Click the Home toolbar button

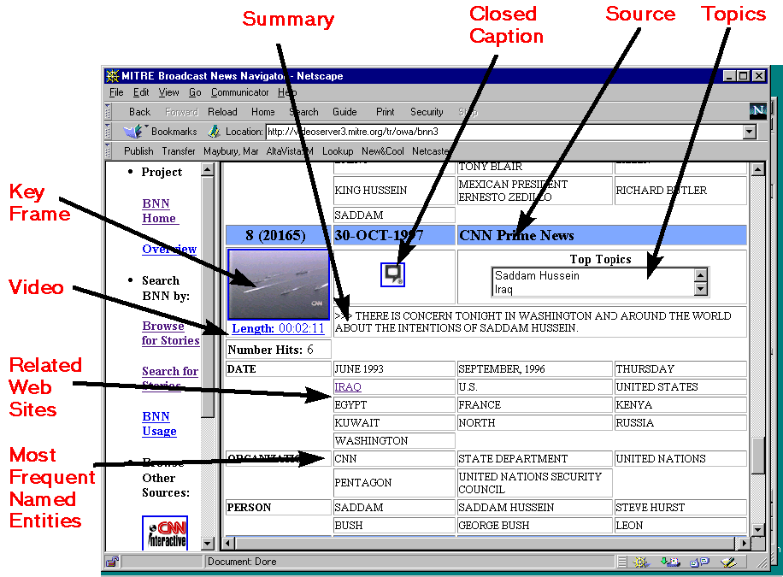[x=262, y=112]
